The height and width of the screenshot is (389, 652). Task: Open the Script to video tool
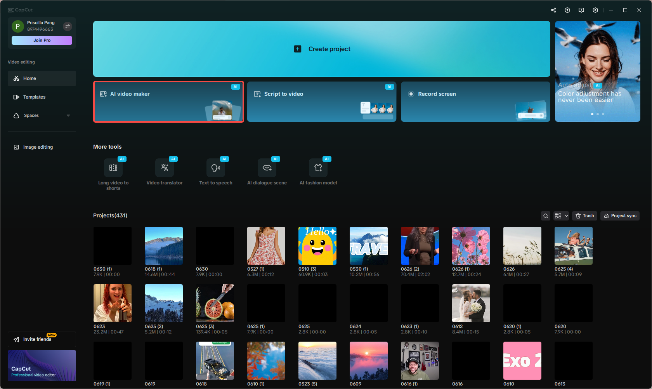click(321, 102)
